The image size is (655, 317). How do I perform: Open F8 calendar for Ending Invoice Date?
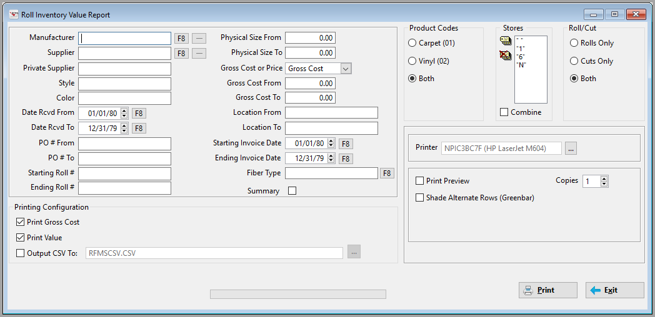click(346, 159)
